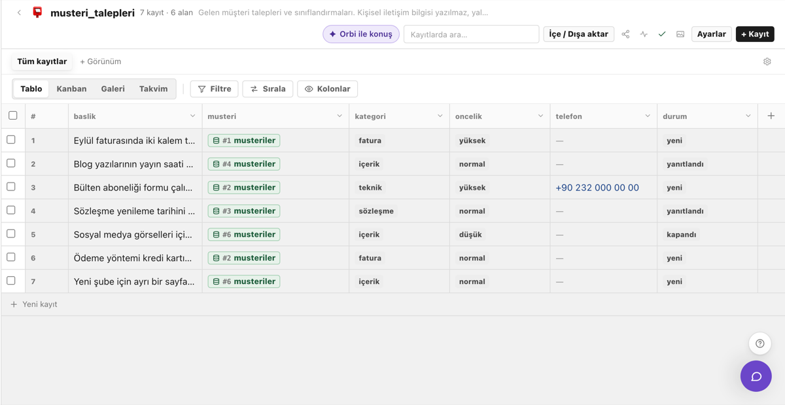The image size is (785, 405).
Task: Expand the kategori column dropdown arrow
Action: (x=440, y=116)
